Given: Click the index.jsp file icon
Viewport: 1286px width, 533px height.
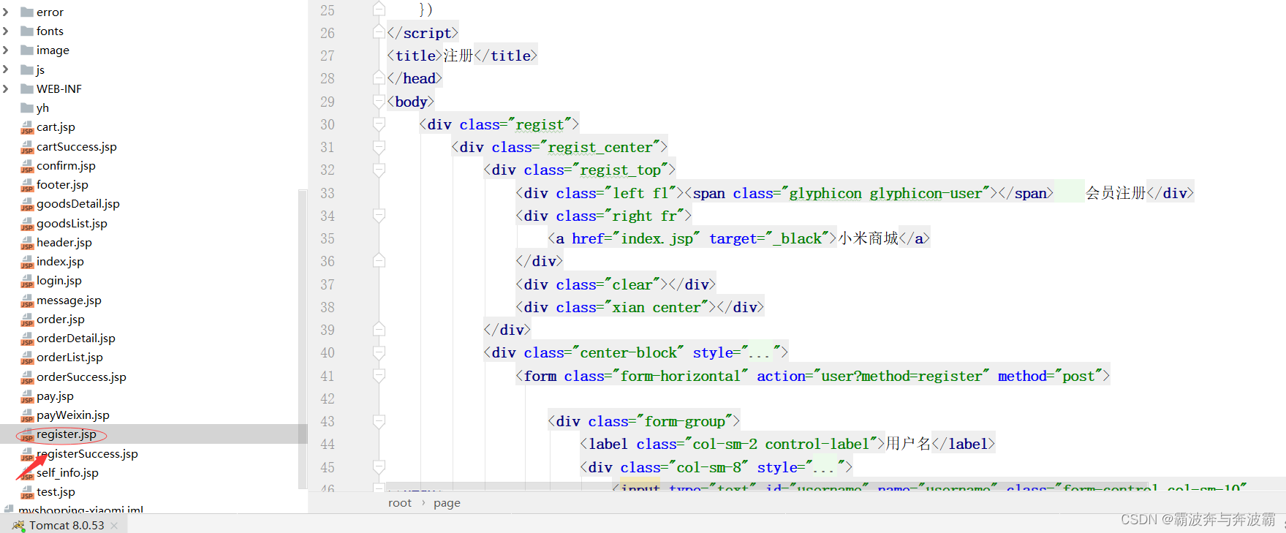Looking at the screenshot, I should click(x=27, y=262).
